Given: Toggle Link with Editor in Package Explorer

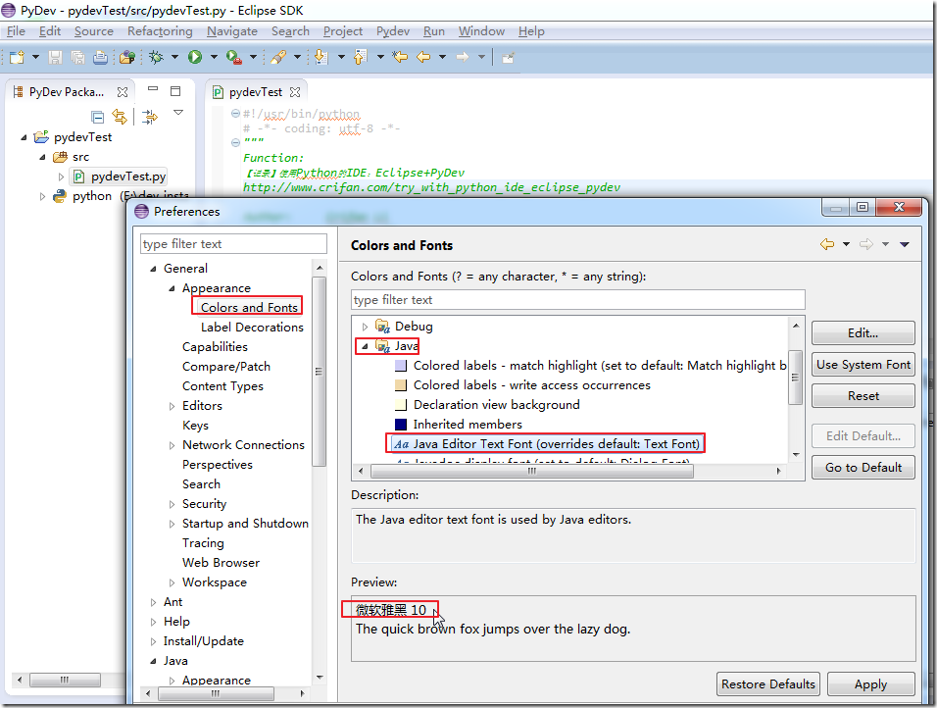Looking at the screenshot, I should point(120,117).
